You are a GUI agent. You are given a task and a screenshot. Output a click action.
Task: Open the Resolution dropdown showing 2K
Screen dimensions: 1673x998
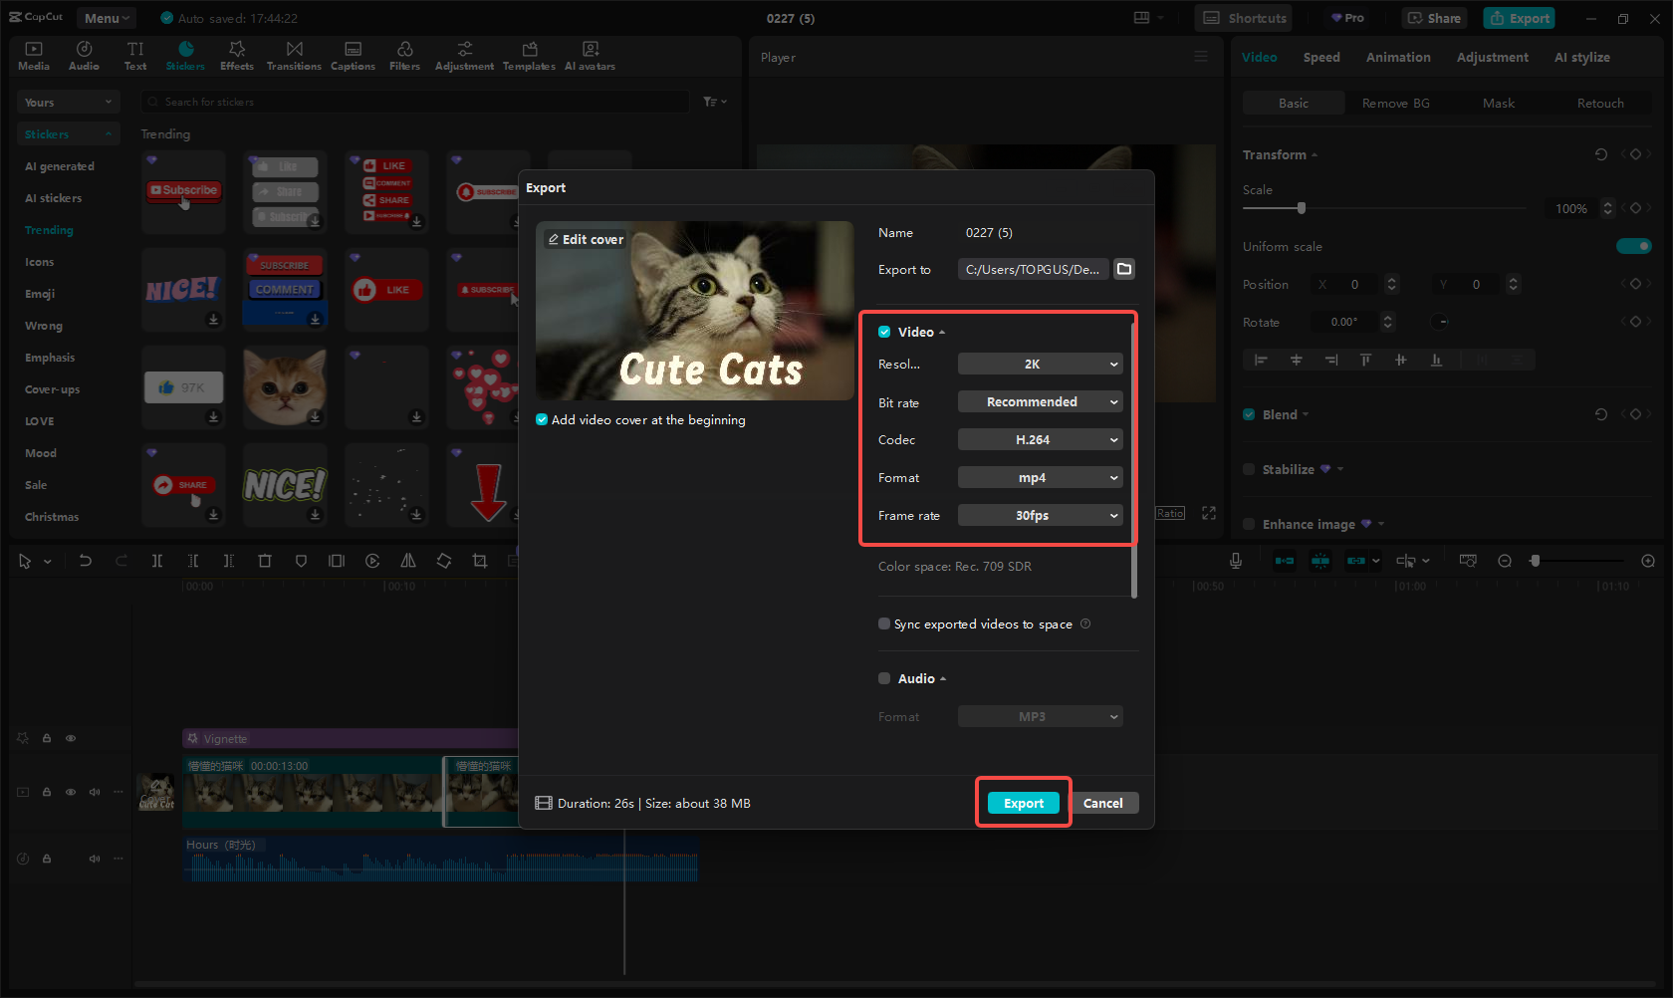coord(1040,364)
